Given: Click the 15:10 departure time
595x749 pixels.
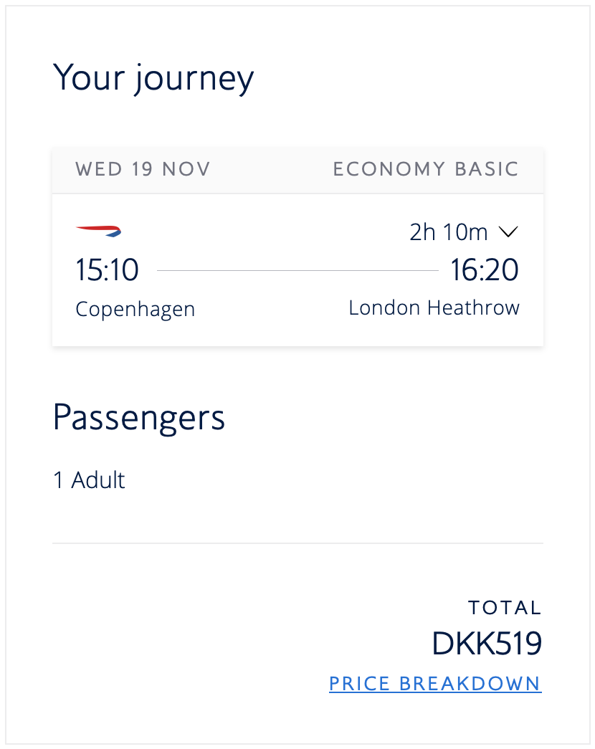Looking at the screenshot, I should click(x=107, y=270).
